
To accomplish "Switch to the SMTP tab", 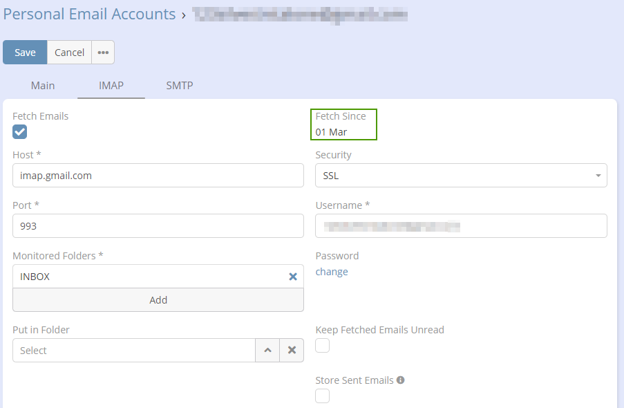I will tap(180, 86).
